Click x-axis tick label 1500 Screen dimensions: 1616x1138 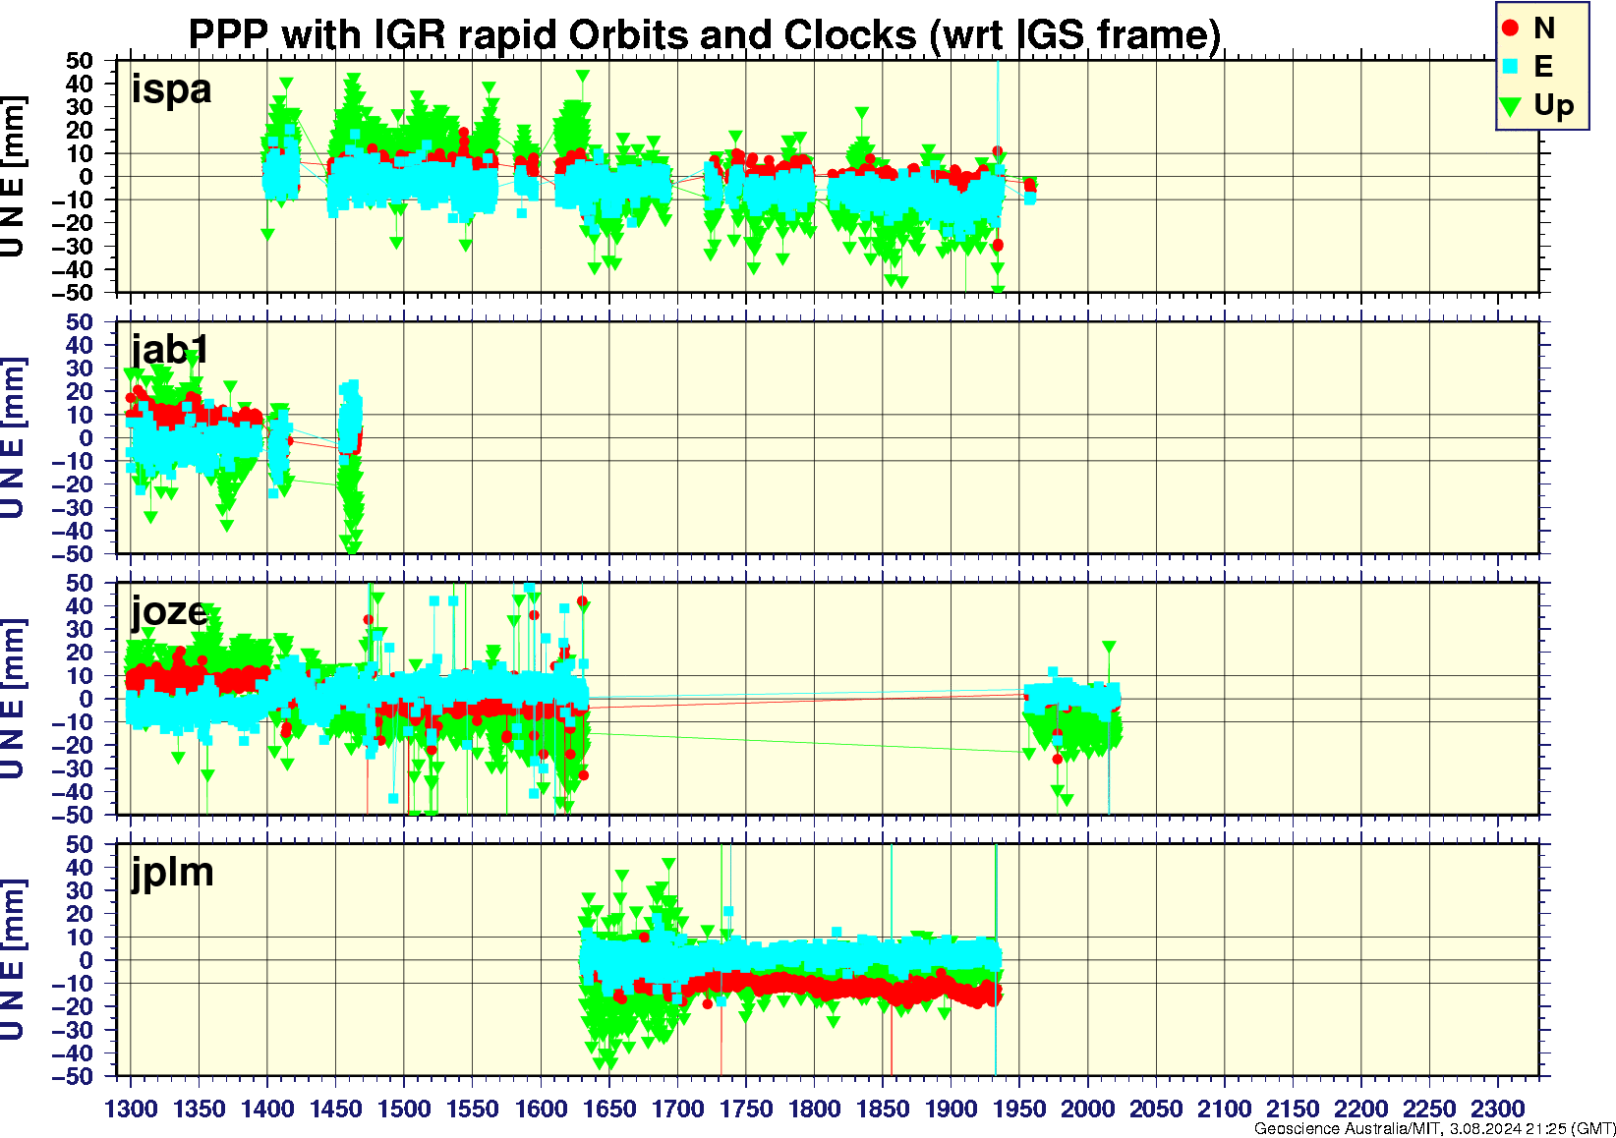click(x=404, y=1110)
